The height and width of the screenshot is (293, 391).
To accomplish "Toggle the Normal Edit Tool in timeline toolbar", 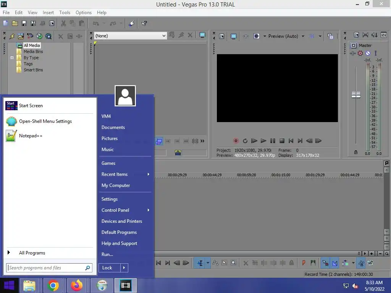I will [200, 263].
